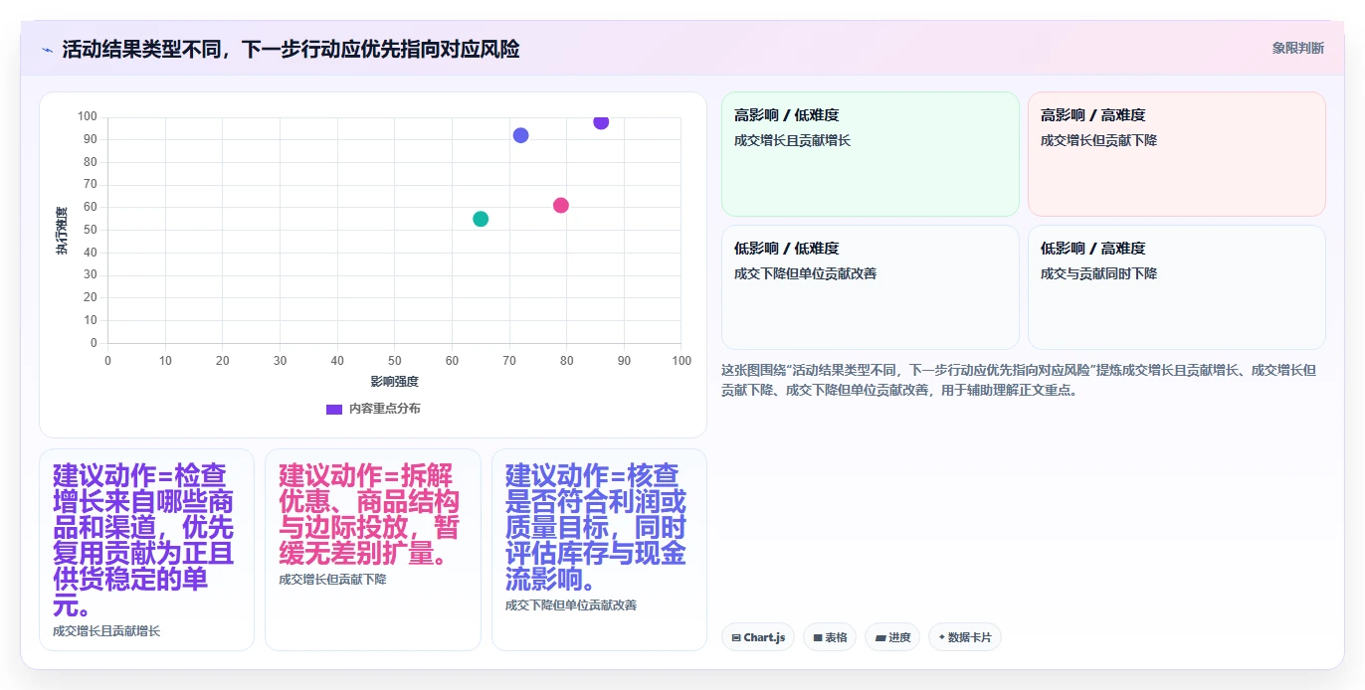The height and width of the screenshot is (690, 1365).
Task: Click the blue 建议动作=核查 card heading
Action: tap(596, 527)
